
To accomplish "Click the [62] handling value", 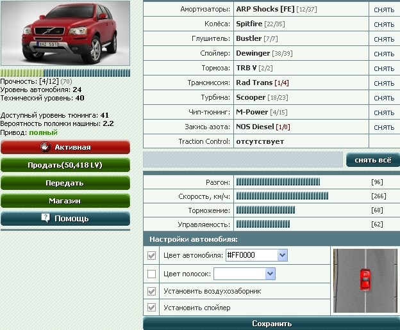I will 377,224.
